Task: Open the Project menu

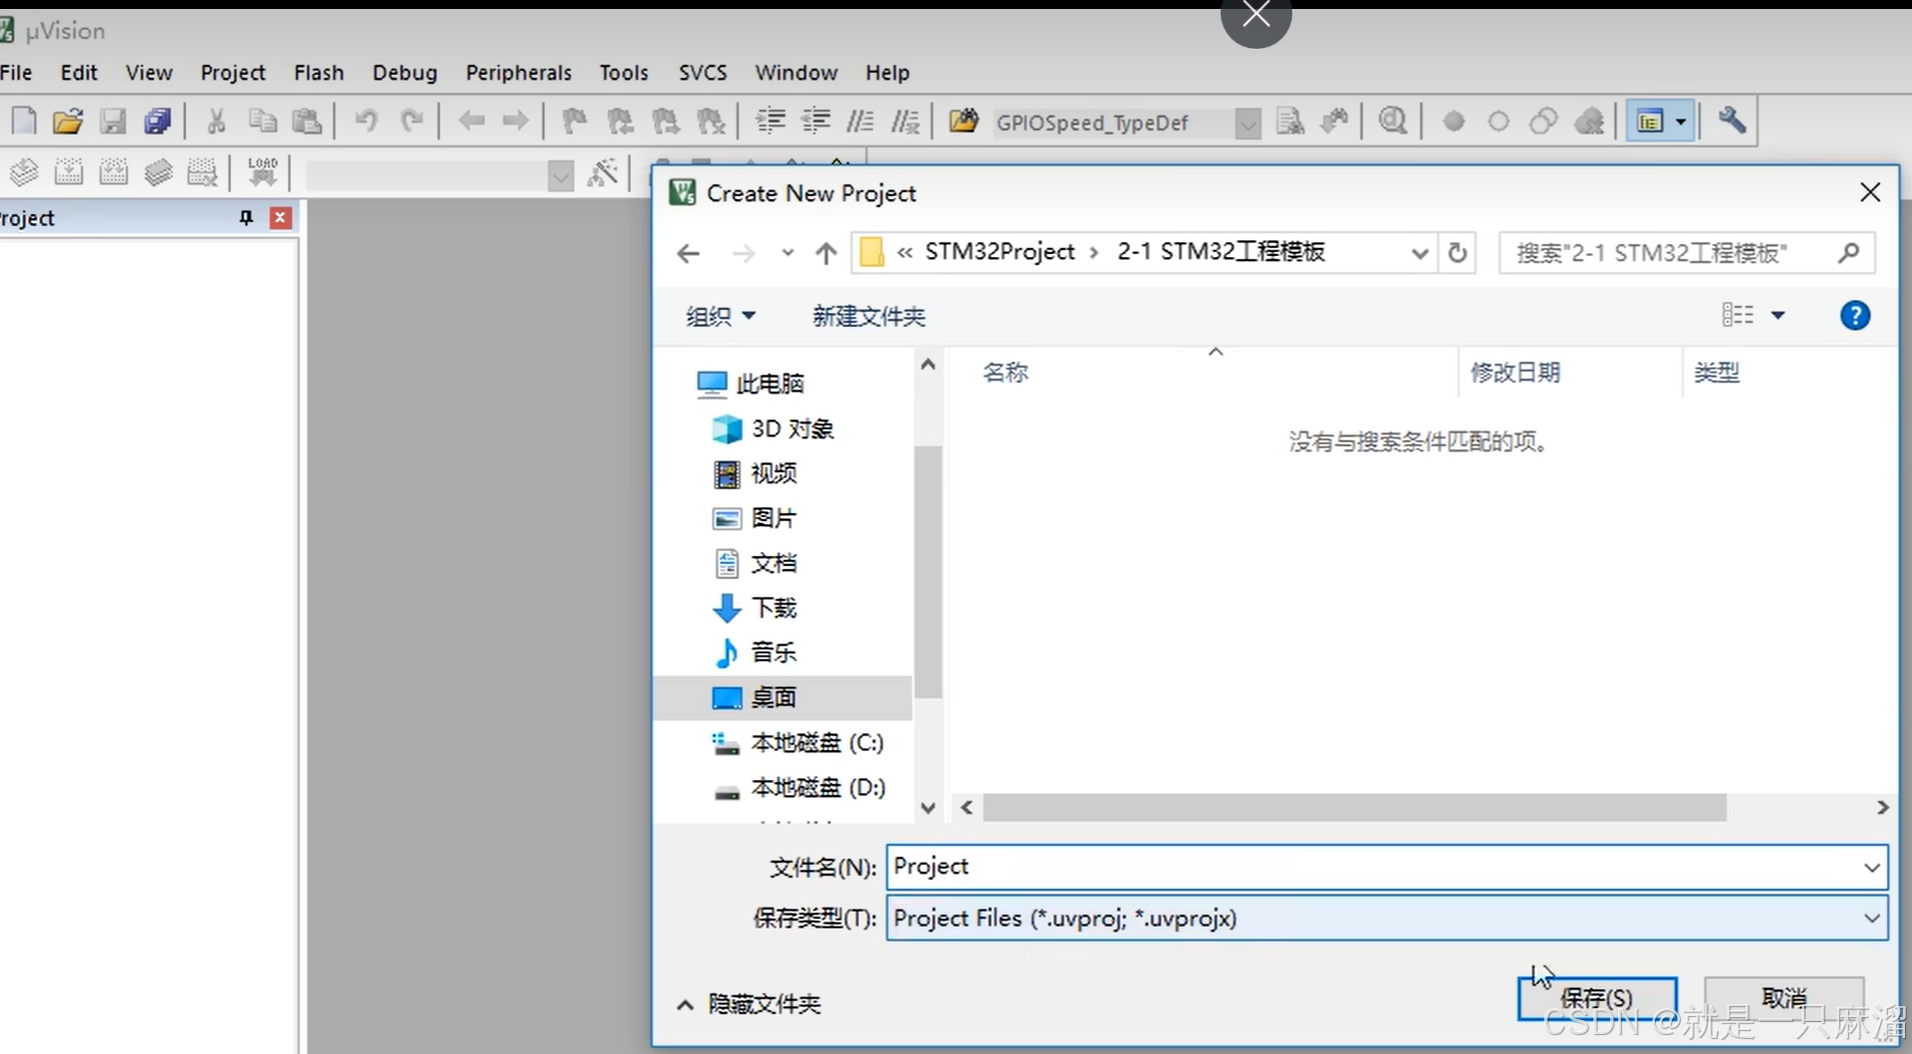Action: pyautogui.click(x=233, y=73)
